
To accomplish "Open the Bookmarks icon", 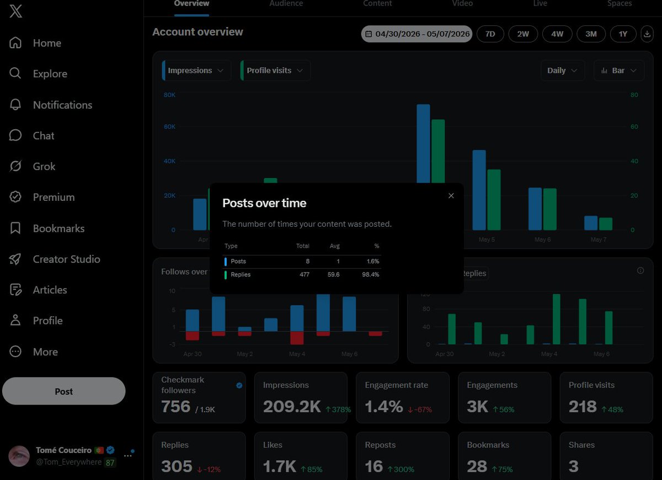I will [x=15, y=228].
